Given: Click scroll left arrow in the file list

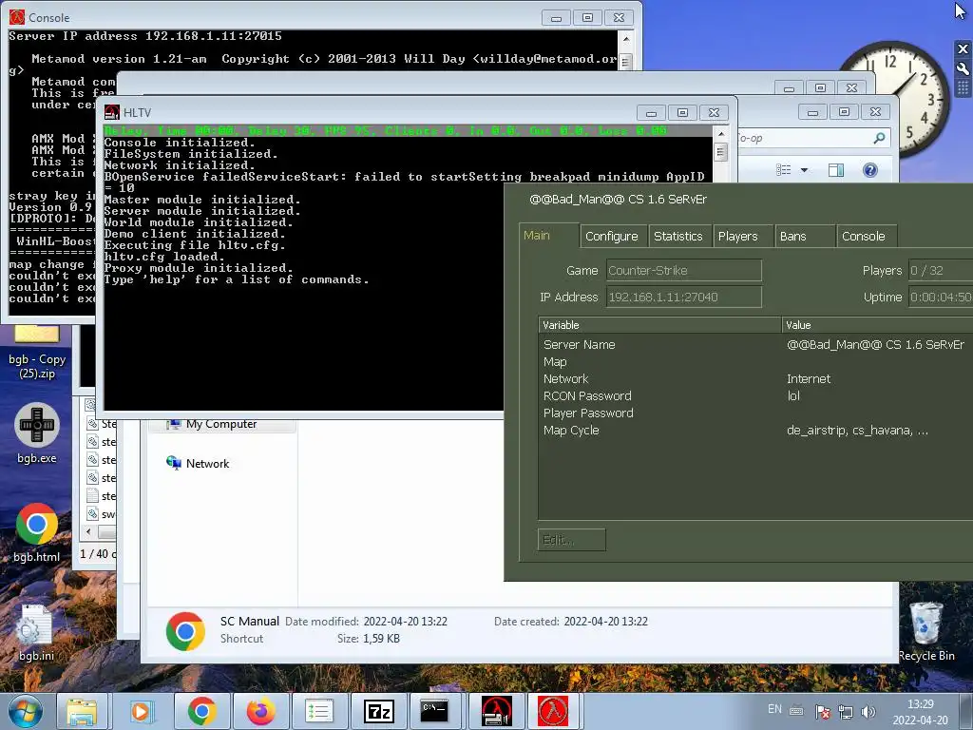Looking at the screenshot, I should 88,532.
